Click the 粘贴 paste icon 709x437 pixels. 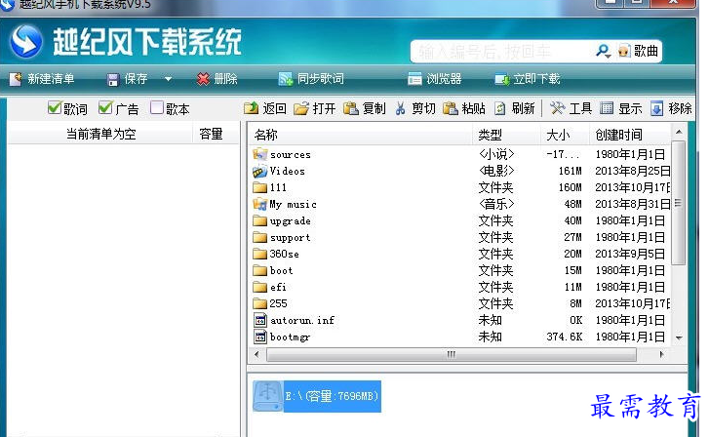pyautogui.click(x=451, y=108)
